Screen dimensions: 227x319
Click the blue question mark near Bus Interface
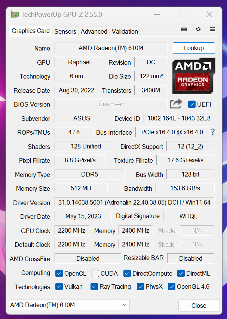tap(212, 132)
